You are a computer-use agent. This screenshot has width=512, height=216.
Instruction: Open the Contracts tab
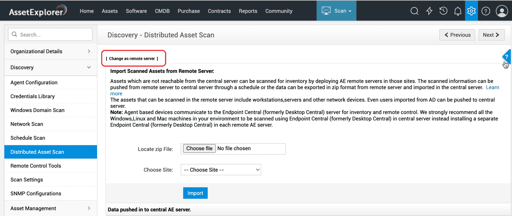click(219, 11)
